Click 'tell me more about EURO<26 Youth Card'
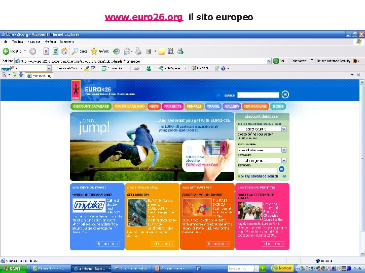This screenshot has height=273, width=365. tap(202, 161)
